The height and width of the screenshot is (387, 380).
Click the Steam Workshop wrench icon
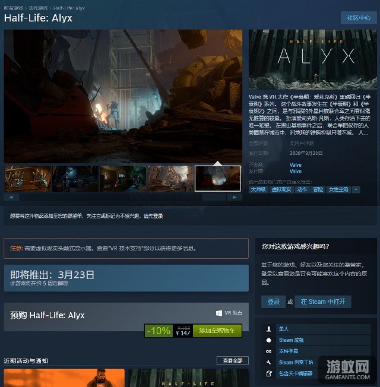(x=268, y=362)
